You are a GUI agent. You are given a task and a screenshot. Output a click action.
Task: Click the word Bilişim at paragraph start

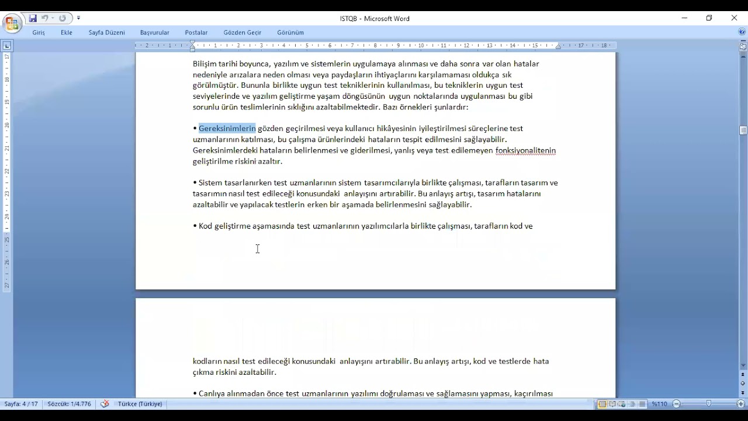(205, 64)
